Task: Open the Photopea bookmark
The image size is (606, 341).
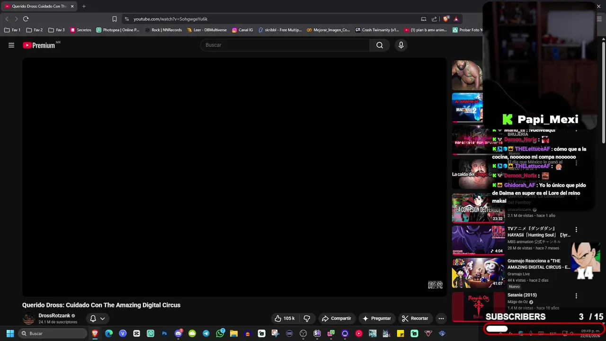Action: point(118,30)
